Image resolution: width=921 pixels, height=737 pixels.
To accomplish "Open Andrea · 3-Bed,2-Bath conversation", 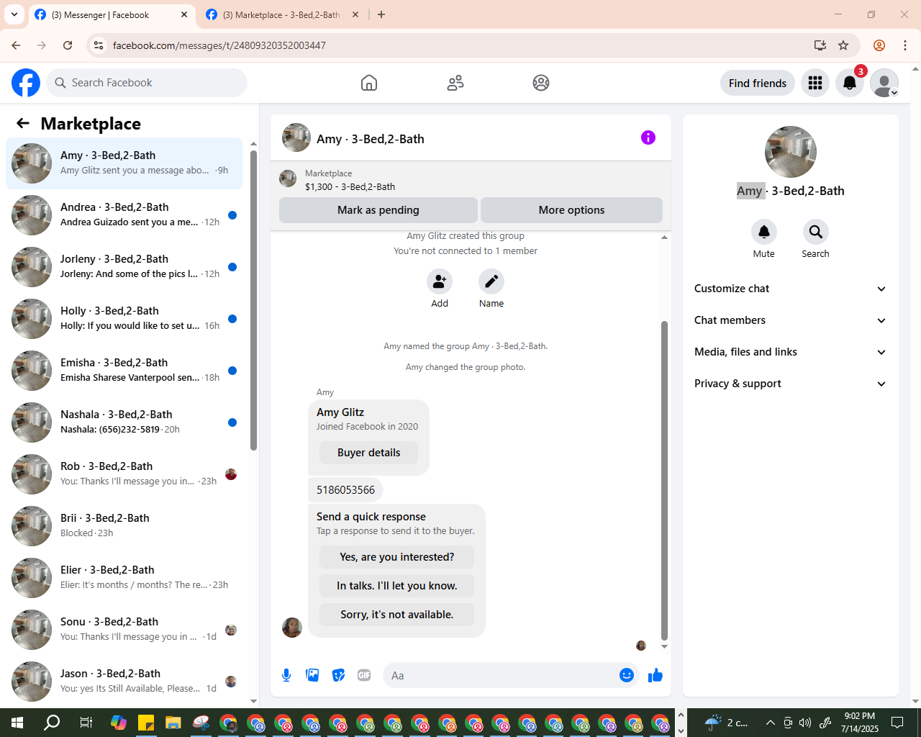I will point(124,215).
